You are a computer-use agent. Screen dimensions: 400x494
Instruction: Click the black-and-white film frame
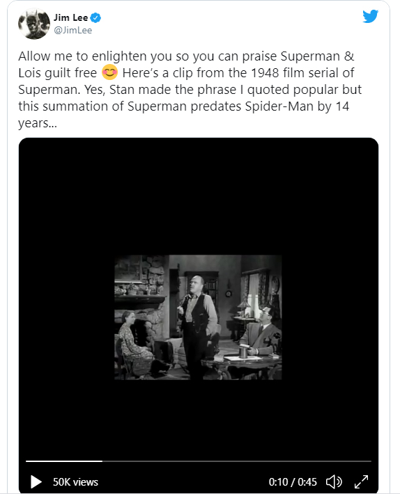coord(198,317)
